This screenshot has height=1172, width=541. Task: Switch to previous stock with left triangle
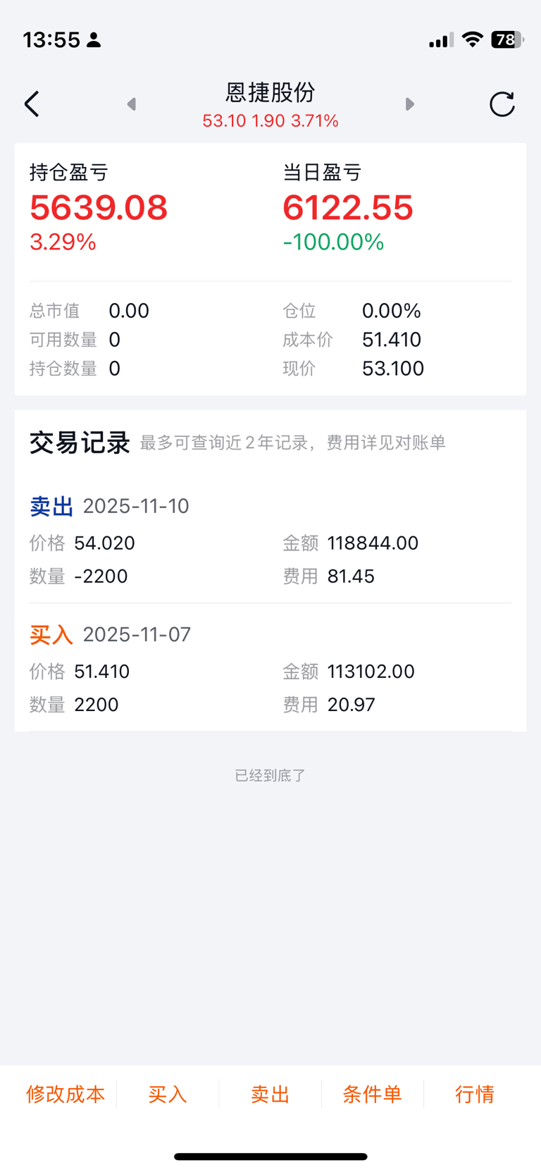pyautogui.click(x=131, y=104)
